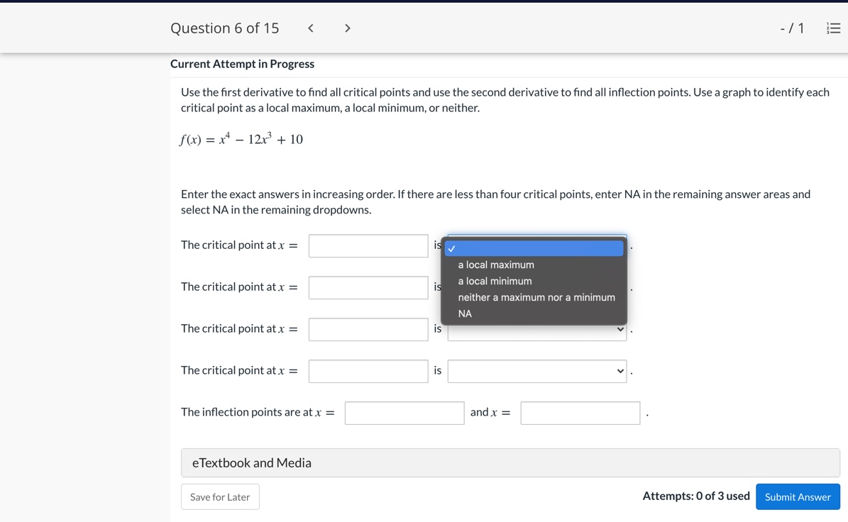
Task: Click the fourth critical point input field
Action: point(368,370)
